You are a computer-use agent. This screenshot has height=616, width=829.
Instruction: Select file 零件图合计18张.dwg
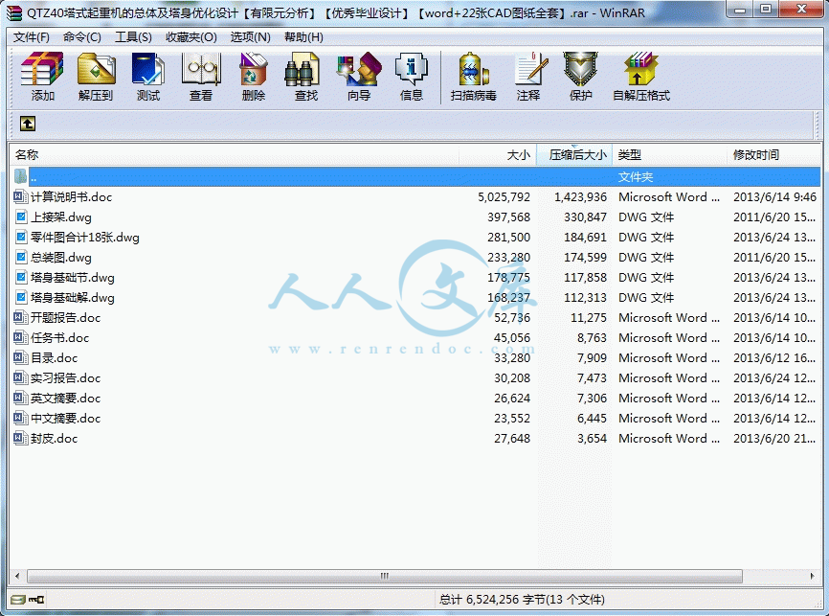(415, 237)
